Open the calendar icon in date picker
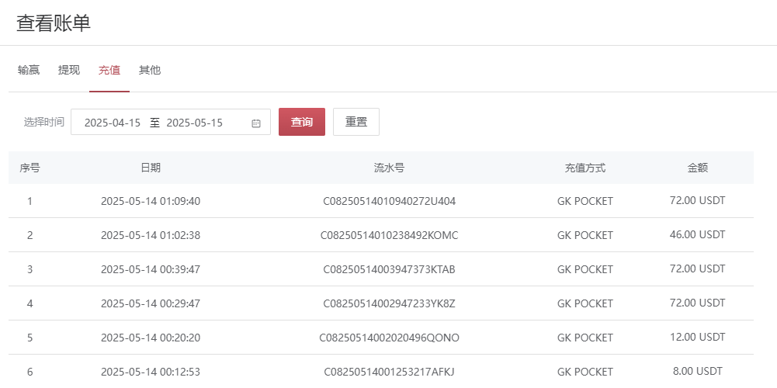The width and height of the screenshot is (777, 388). 256,123
